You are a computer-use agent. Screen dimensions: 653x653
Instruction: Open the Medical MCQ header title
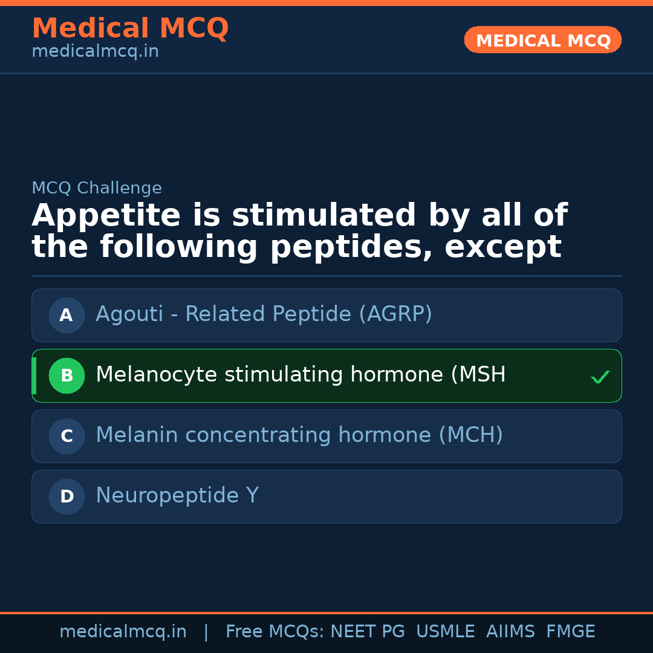[x=130, y=28]
